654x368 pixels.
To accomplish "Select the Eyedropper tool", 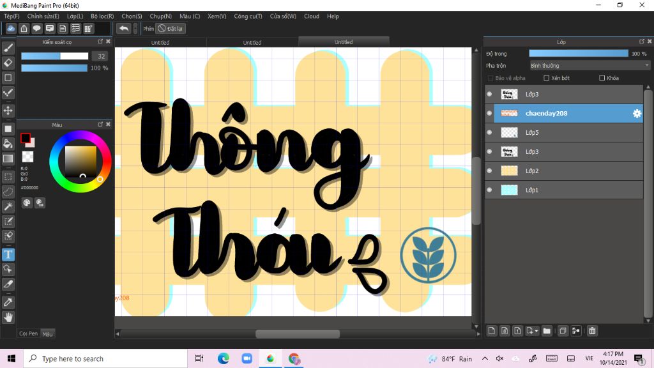I will click(x=8, y=302).
